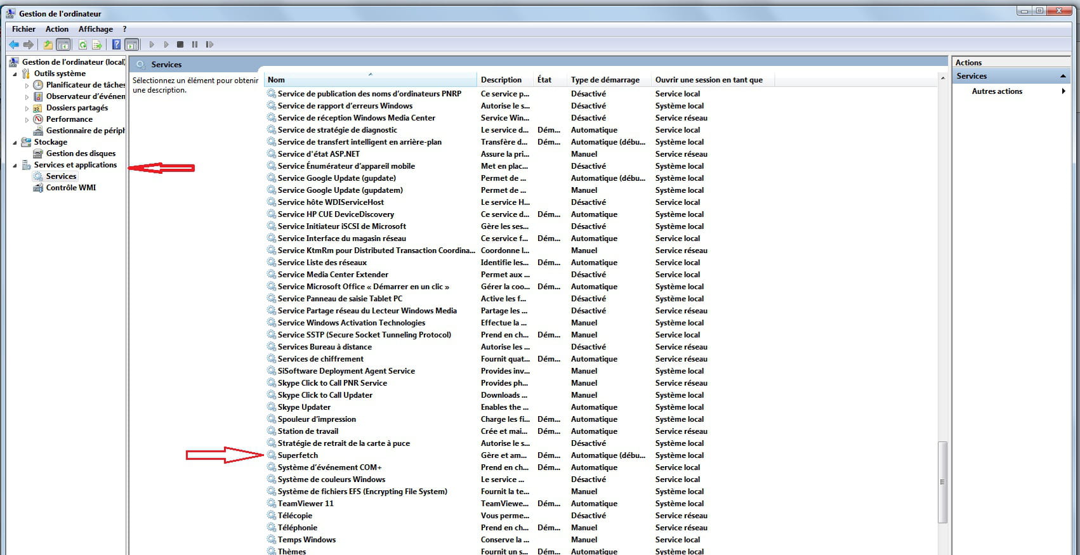
Task: Open the Affichage menu
Action: click(96, 29)
